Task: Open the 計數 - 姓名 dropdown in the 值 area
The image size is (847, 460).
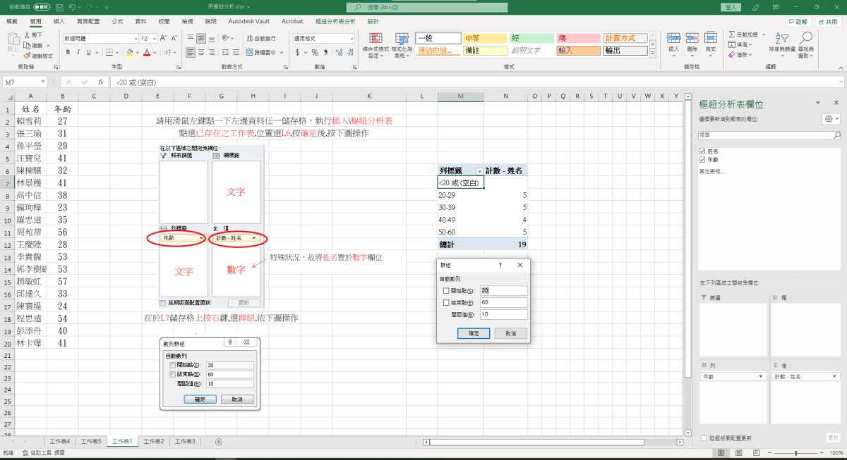Action: pyautogui.click(x=834, y=377)
